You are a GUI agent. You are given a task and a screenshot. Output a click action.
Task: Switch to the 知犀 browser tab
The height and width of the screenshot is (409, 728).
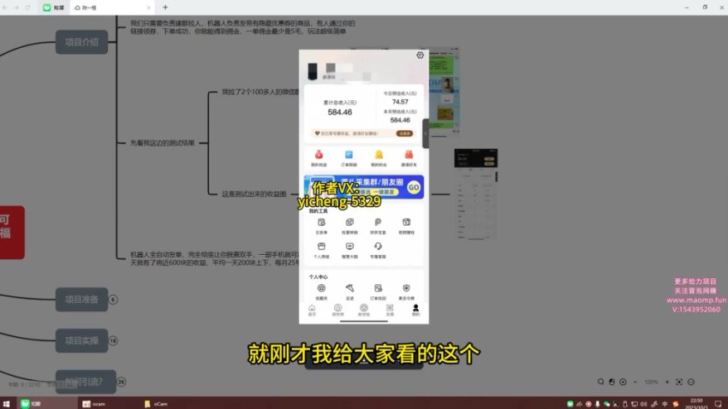click(x=53, y=7)
